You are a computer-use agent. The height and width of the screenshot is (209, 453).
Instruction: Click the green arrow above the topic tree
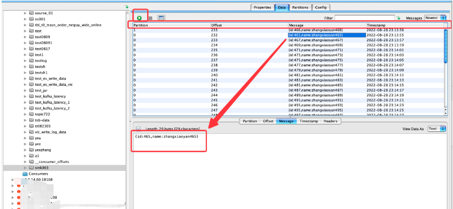tap(126, 6)
